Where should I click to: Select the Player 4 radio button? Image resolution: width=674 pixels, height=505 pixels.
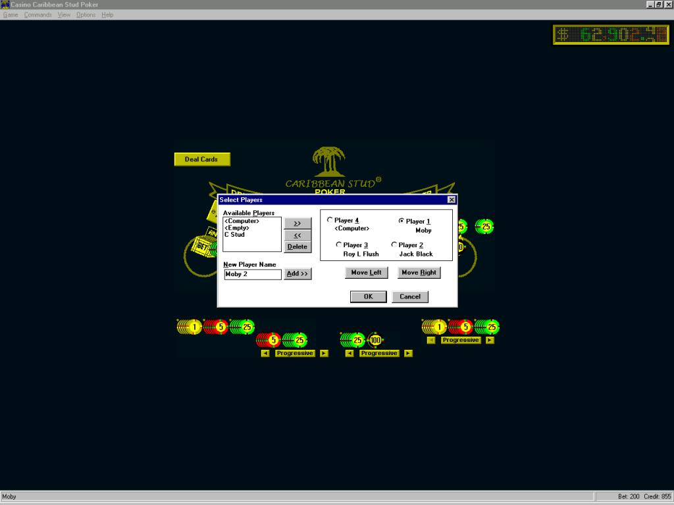click(330, 220)
